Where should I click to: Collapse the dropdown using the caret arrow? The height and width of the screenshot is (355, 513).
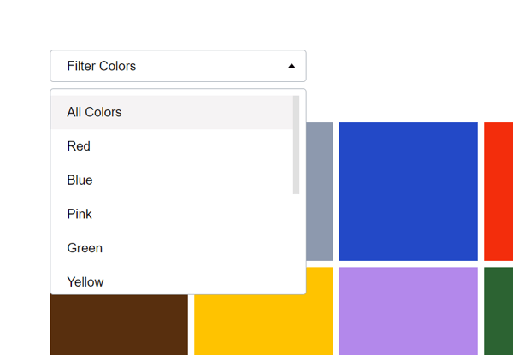(x=291, y=66)
